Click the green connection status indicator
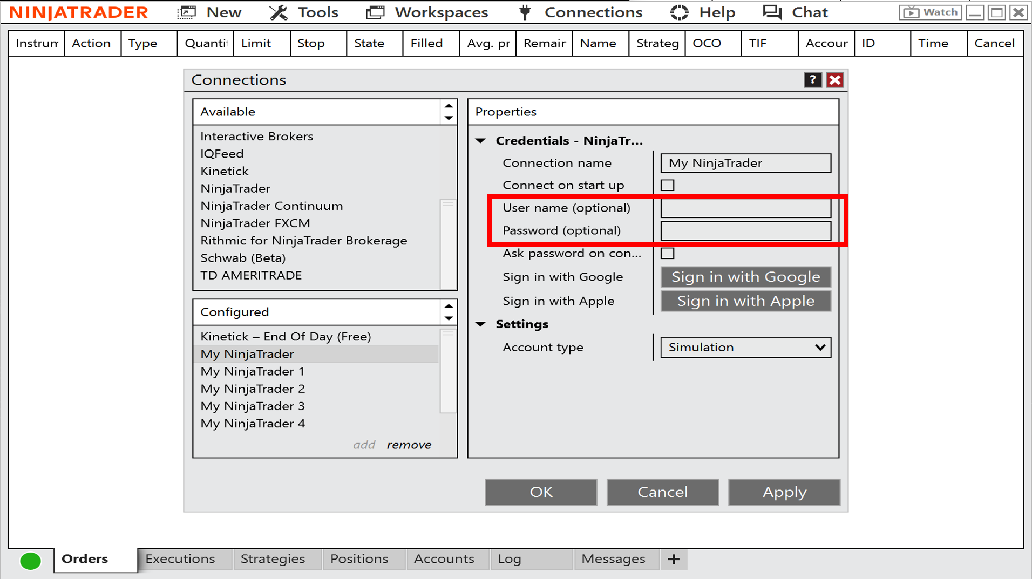 tap(30, 560)
